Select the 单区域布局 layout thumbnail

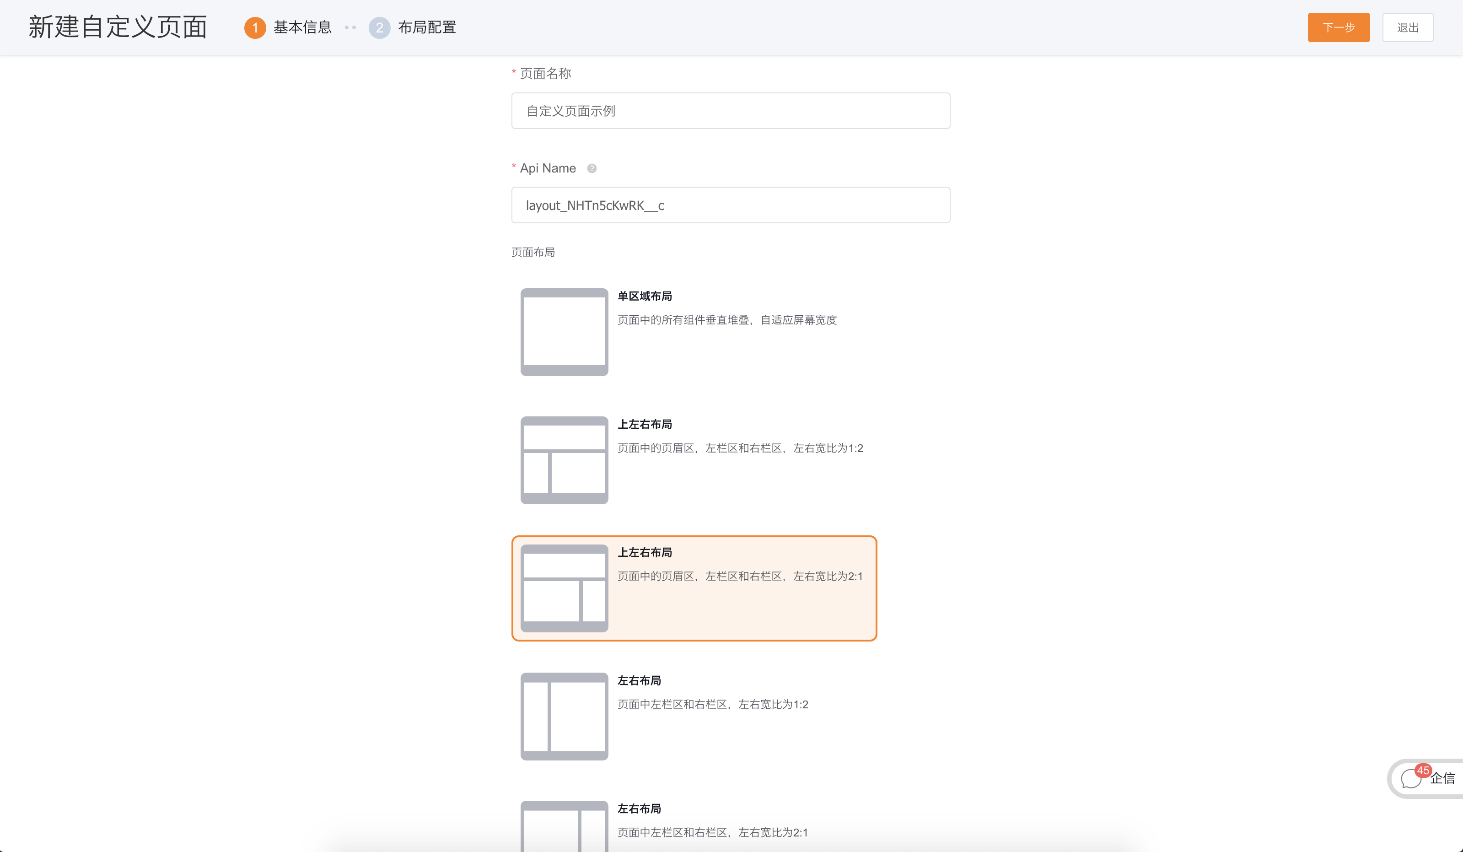click(565, 332)
